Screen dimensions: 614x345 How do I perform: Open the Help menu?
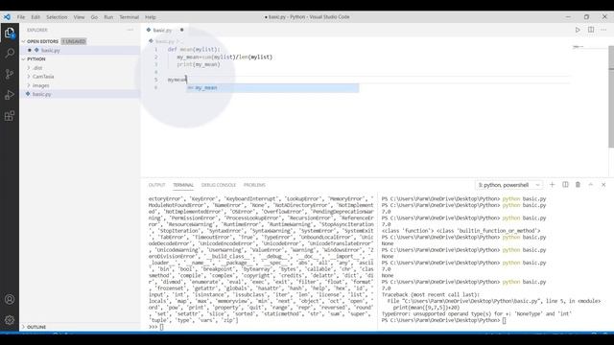pyautogui.click(x=151, y=17)
